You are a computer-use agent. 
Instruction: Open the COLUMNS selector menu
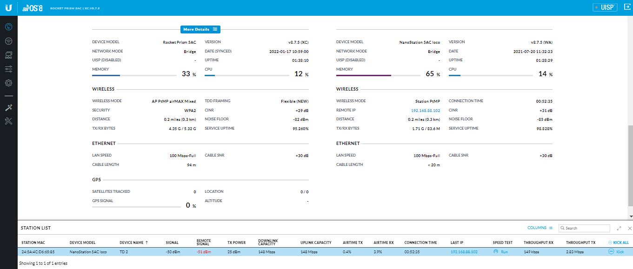coord(540,228)
